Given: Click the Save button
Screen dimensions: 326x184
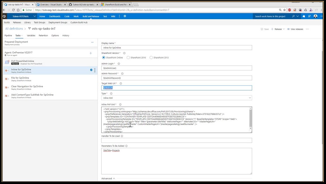Looking at the screenshot, I should 265,29.
